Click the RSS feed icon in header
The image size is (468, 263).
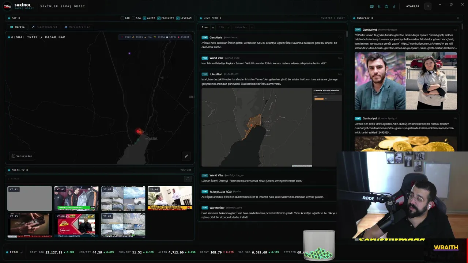pyautogui.click(x=379, y=6)
